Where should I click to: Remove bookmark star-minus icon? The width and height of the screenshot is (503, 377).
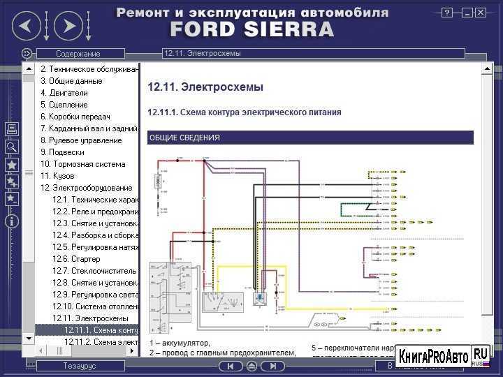point(12,199)
